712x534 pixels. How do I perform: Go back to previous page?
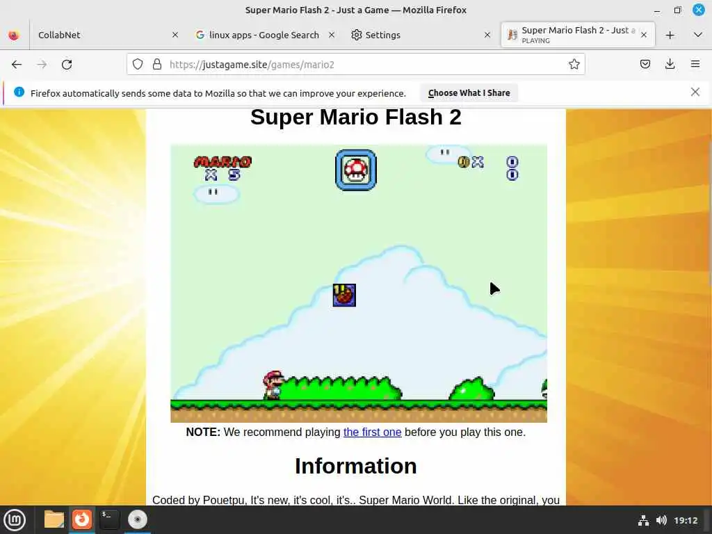pyautogui.click(x=17, y=65)
